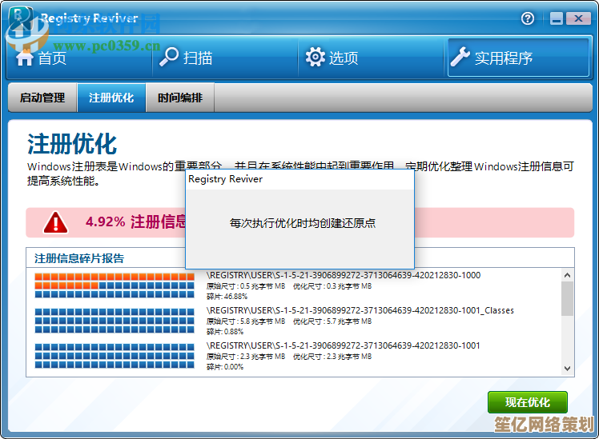Click the report list scrollbar thumb
The height and width of the screenshot is (439, 599).
567,298
